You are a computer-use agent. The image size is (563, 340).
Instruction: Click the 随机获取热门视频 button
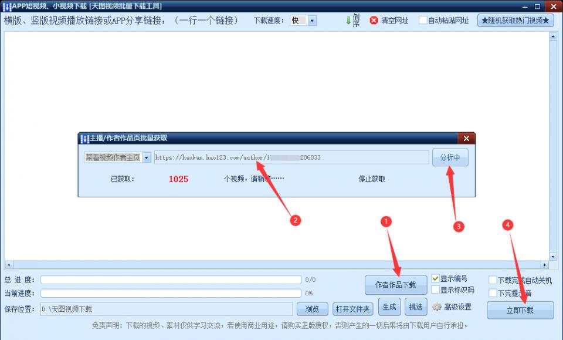(x=515, y=21)
